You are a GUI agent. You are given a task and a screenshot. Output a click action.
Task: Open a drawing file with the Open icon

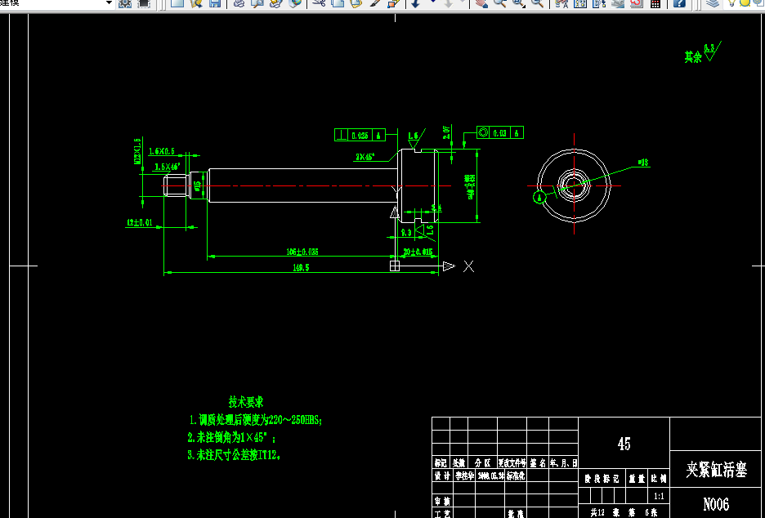click(x=196, y=3)
